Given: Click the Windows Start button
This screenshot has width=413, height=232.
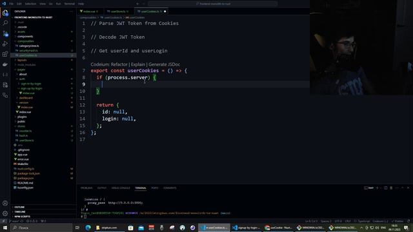Looking at the screenshot, I should (x=5, y=227).
